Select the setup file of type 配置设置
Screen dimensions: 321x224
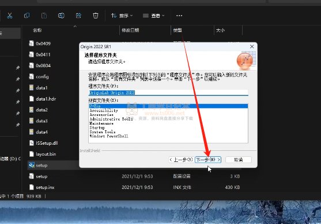[41, 176]
